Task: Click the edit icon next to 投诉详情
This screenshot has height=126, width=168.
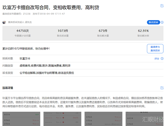Action: 162,88
